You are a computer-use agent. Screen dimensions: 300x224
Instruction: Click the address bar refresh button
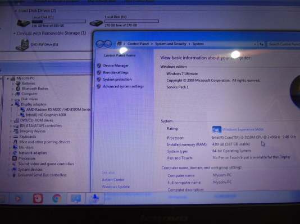point(261,44)
